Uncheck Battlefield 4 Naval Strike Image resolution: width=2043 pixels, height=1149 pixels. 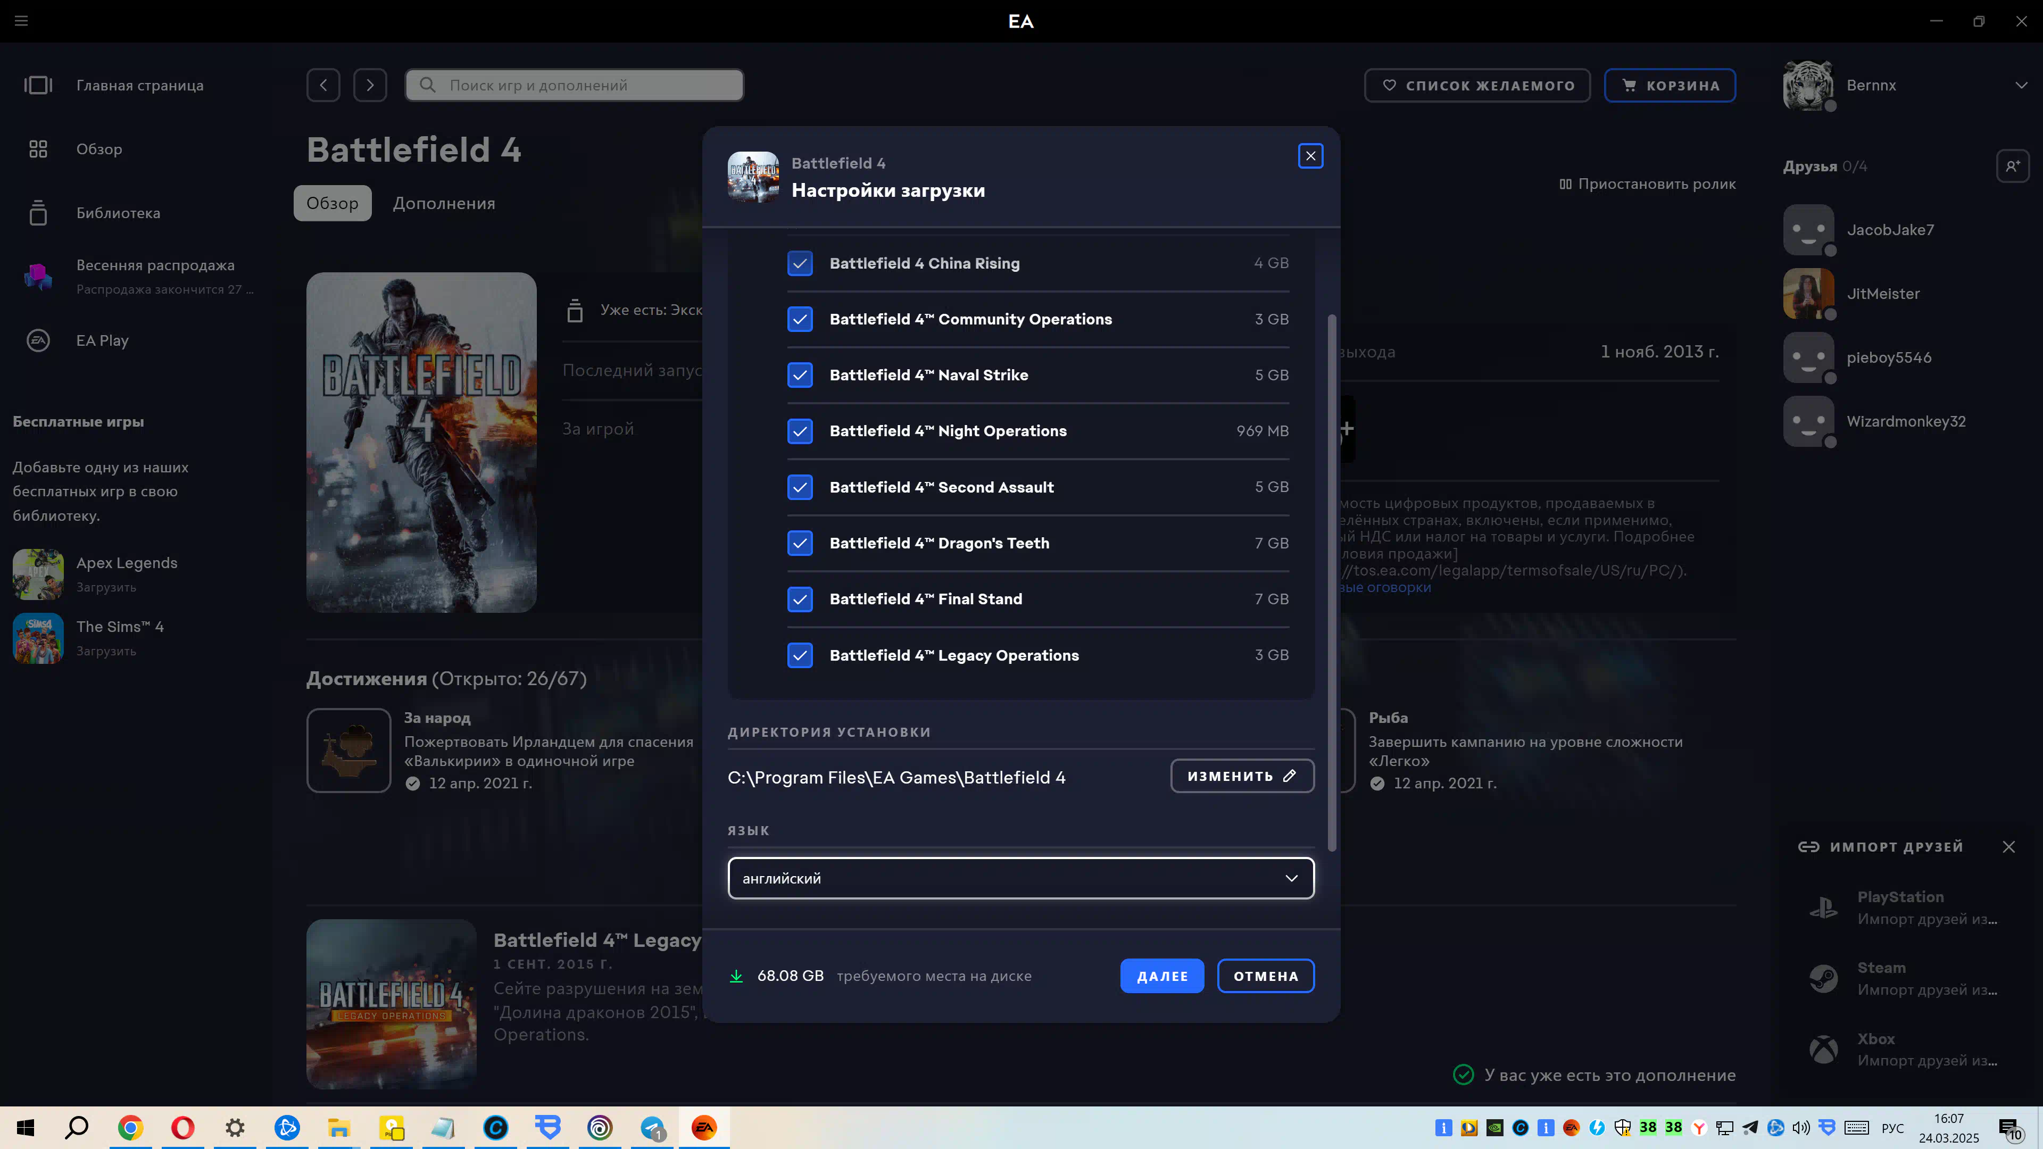tap(800, 375)
